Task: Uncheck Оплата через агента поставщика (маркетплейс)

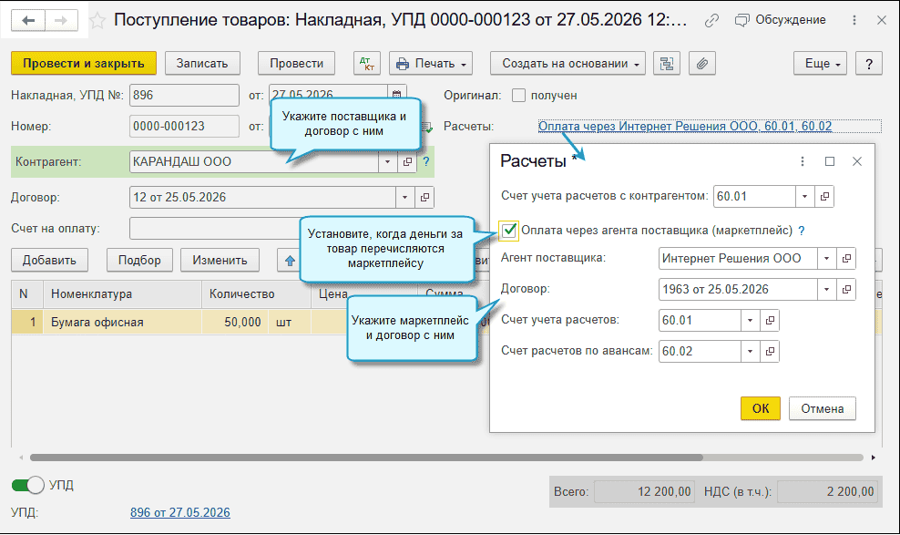Action: [509, 231]
